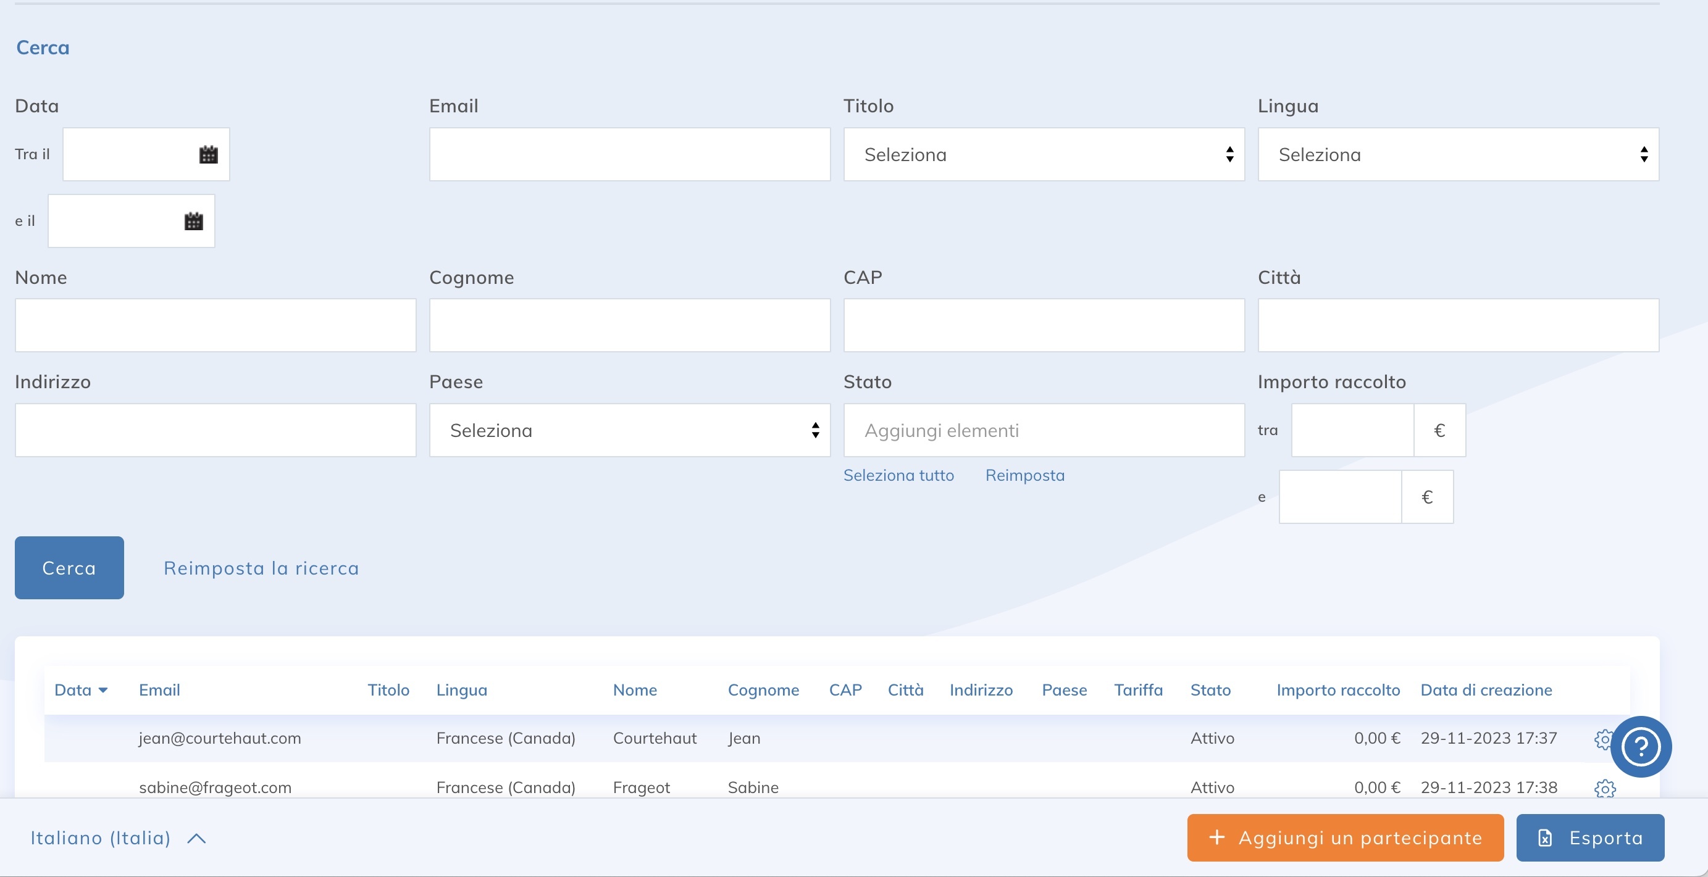The image size is (1708, 877).
Task: Click the spreadsheet icon on Esporta
Action: pos(1545,838)
